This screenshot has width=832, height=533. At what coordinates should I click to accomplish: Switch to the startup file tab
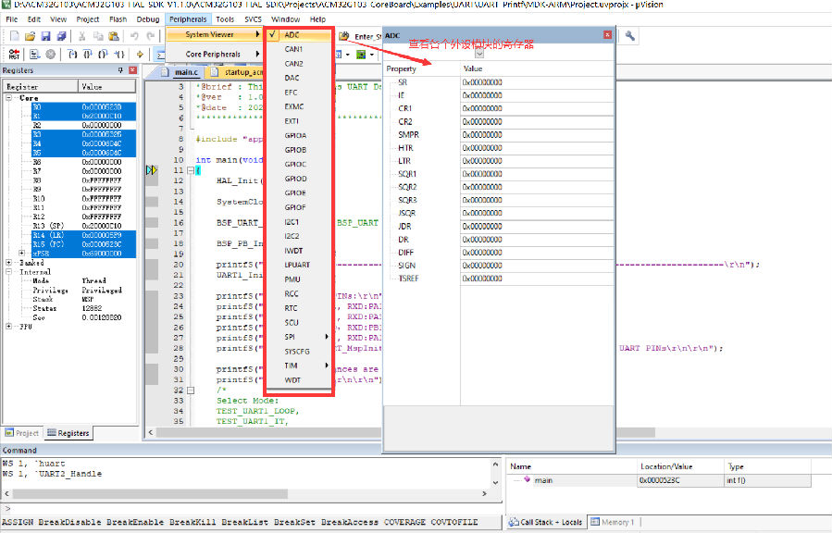(x=234, y=71)
